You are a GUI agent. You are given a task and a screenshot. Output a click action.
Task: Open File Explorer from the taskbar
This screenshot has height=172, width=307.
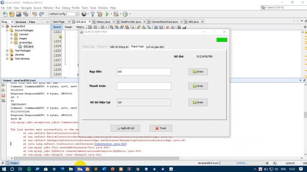coord(71,169)
